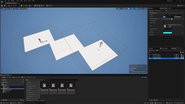Click the Stop simulation icon
The width and height of the screenshot is (185, 104).
click(39, 5)
